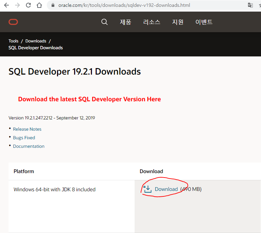The image size is (261, 233).
Task: Open the 지원 menu
Action: [178, 22]
